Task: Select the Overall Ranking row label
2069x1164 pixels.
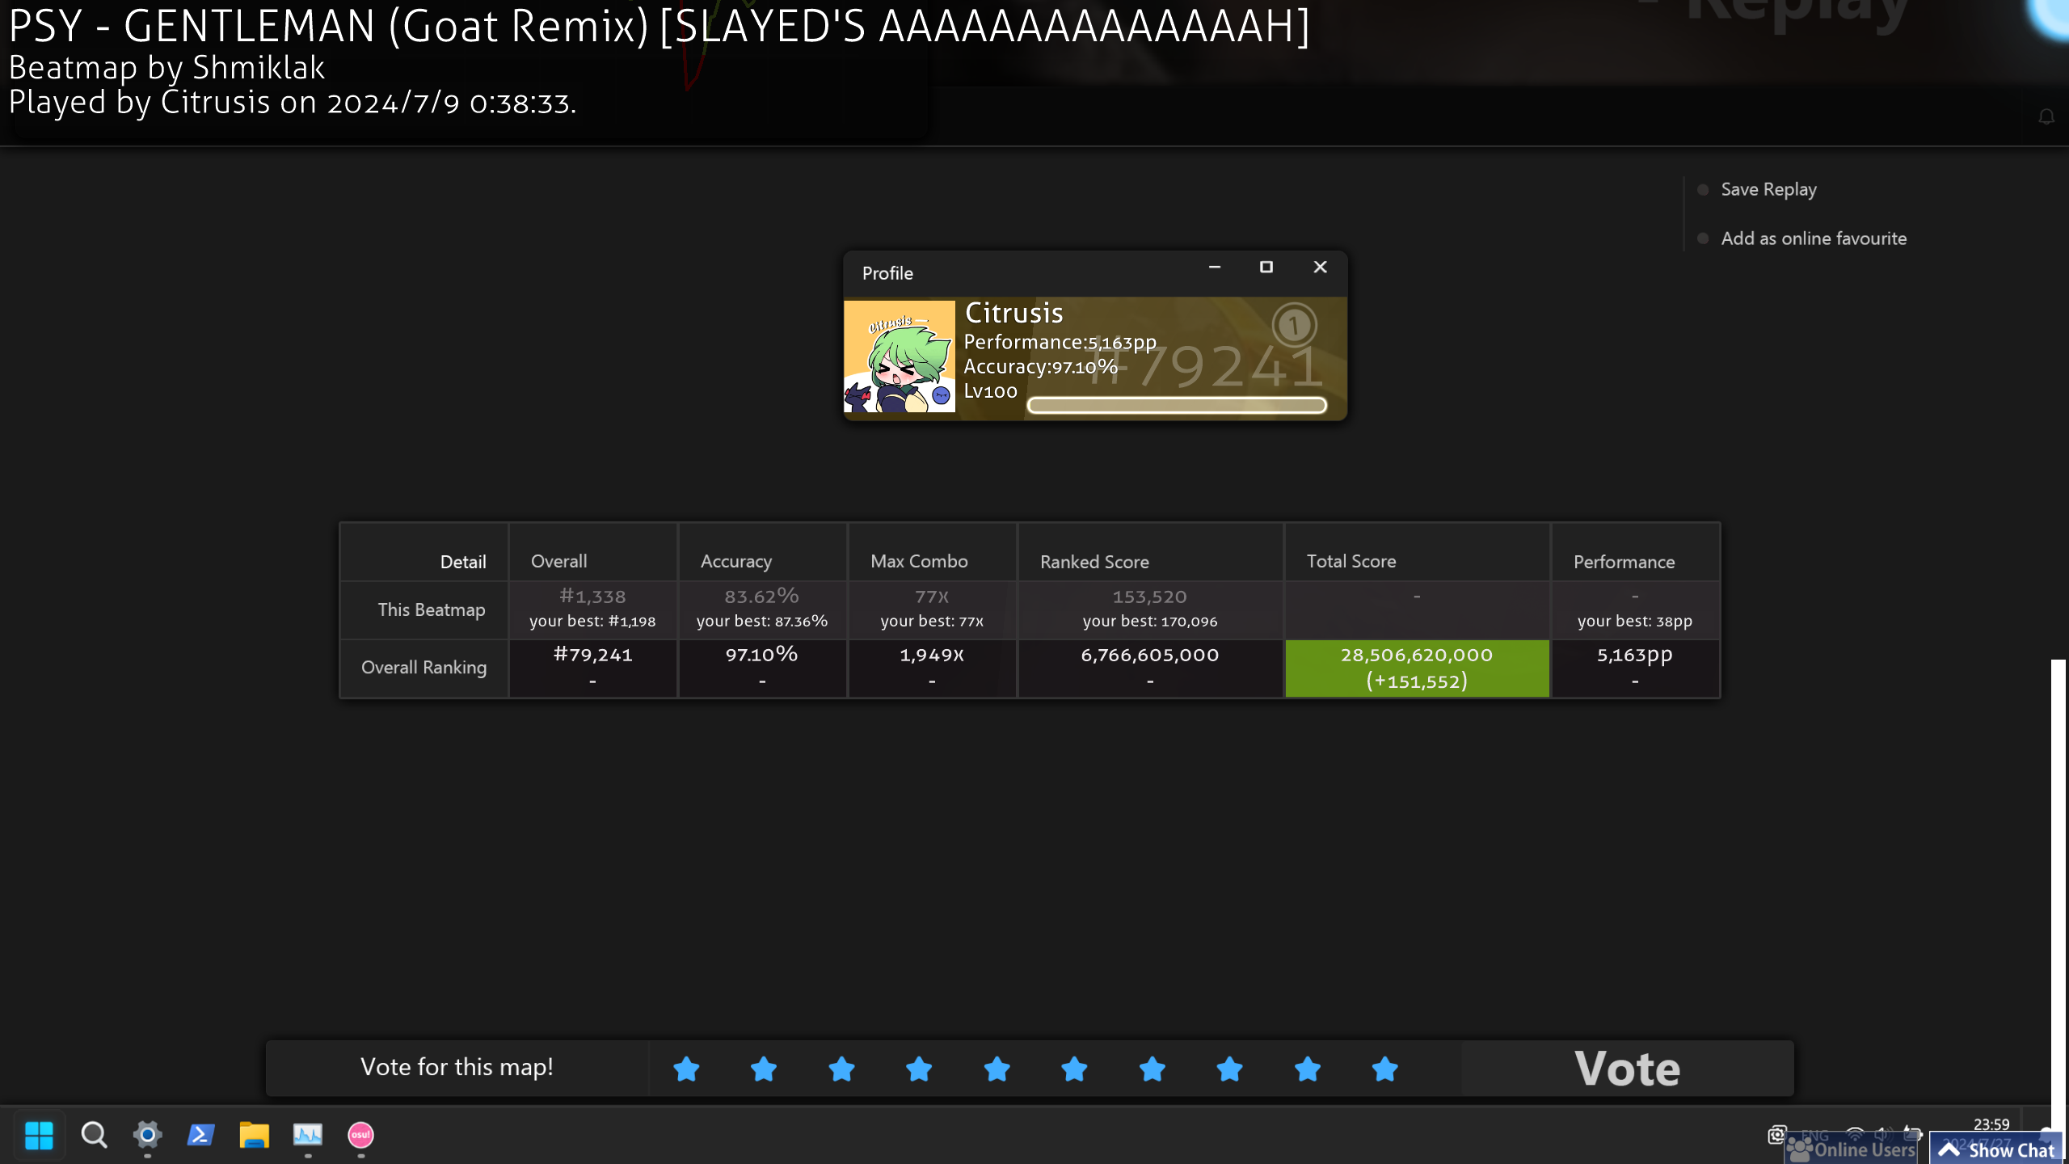Action: click(423, 668)
